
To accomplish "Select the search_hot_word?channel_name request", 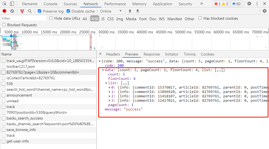I will point(48,89).
